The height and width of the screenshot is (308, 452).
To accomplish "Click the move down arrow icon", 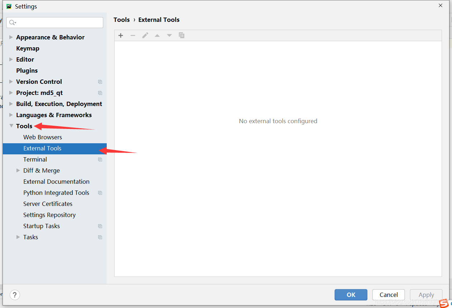I will [169, 35].
